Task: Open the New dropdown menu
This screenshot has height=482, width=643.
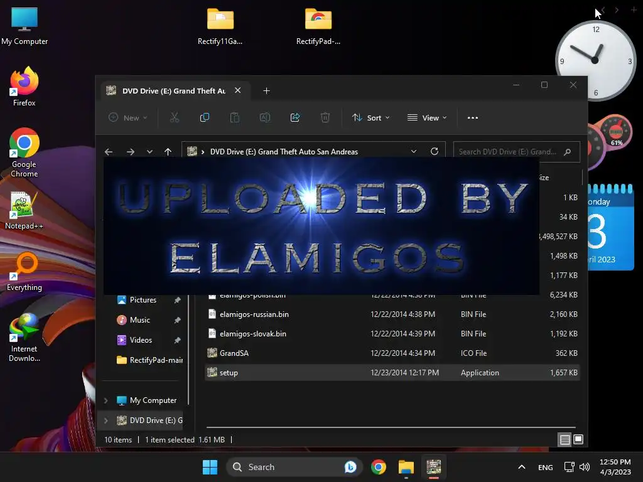Action: 127,117
